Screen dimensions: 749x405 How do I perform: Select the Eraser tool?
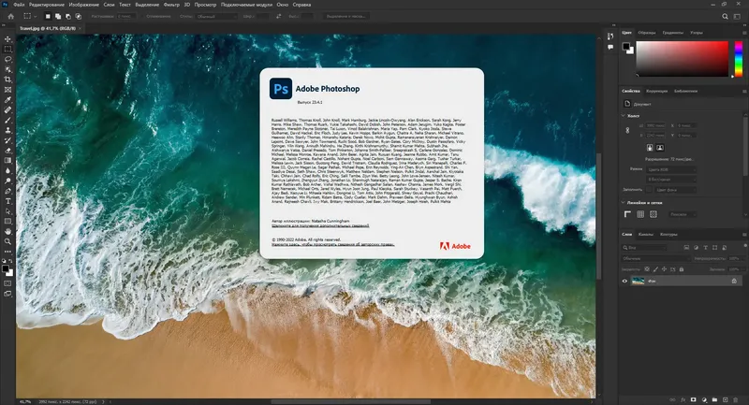(7, 151)
